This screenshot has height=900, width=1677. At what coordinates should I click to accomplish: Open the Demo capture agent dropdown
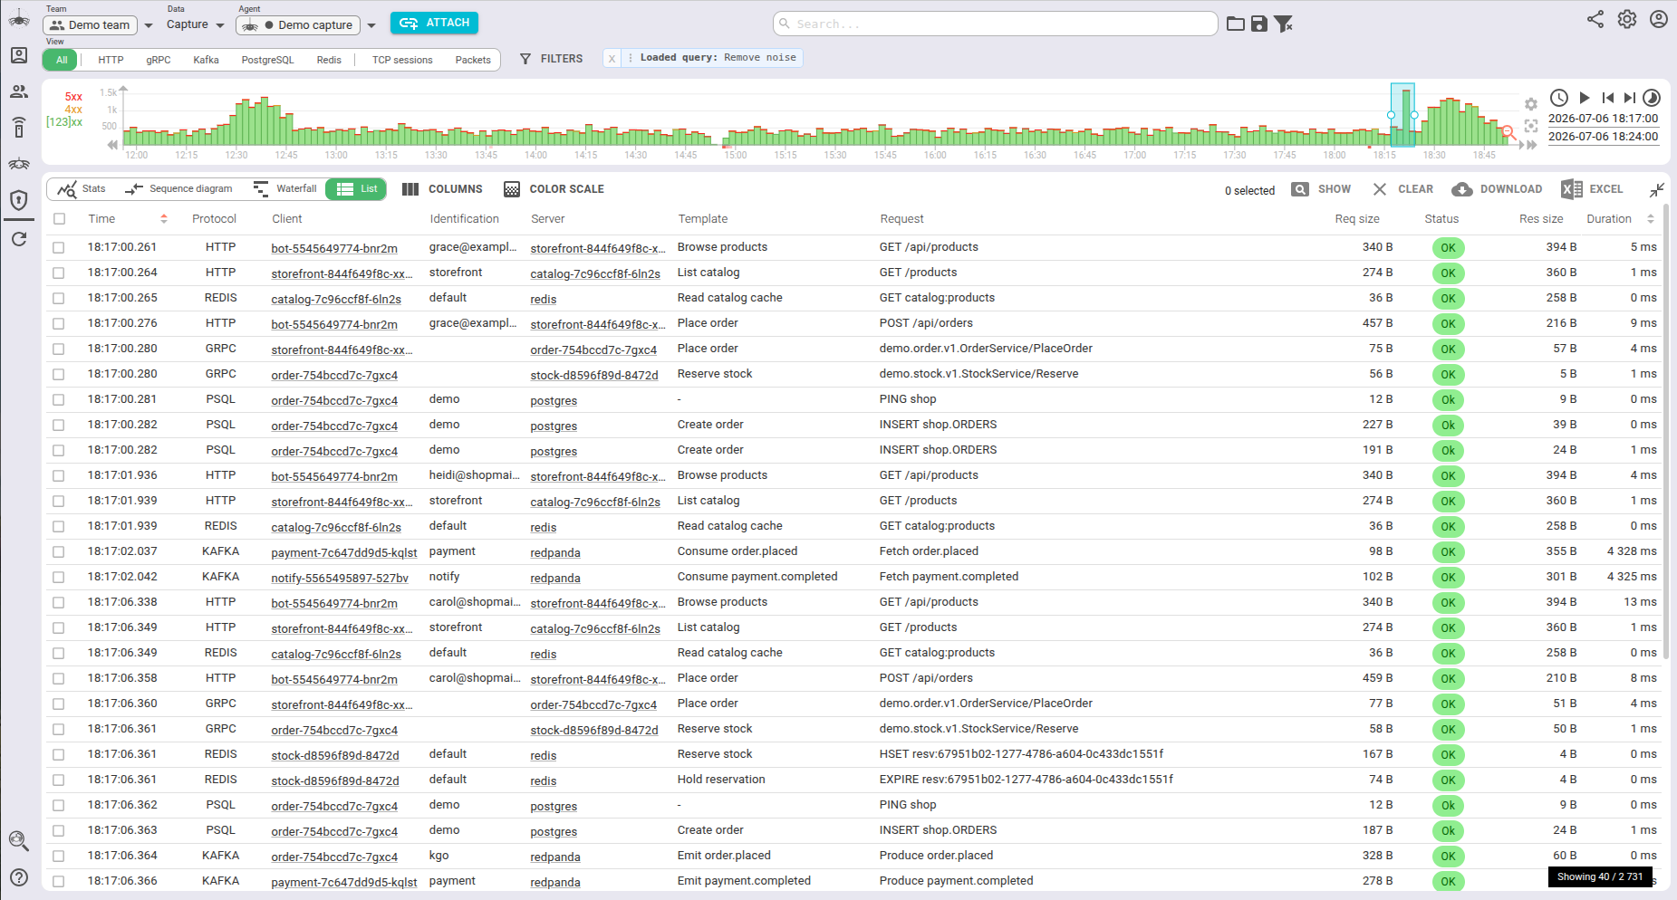[x=371, y=25]
